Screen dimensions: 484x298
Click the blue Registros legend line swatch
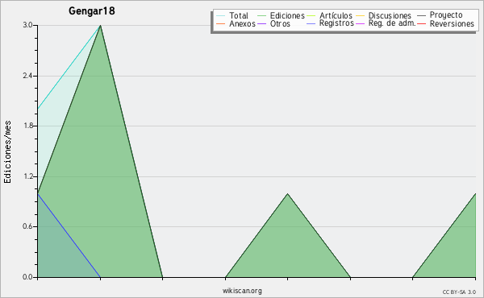pos(311,23)
